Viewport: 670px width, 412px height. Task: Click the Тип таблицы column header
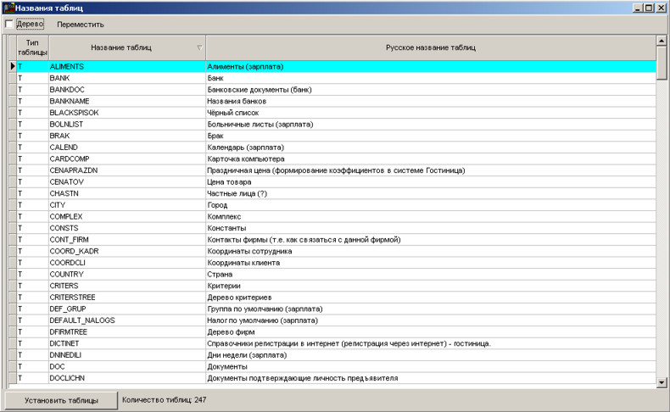[33, 47]
